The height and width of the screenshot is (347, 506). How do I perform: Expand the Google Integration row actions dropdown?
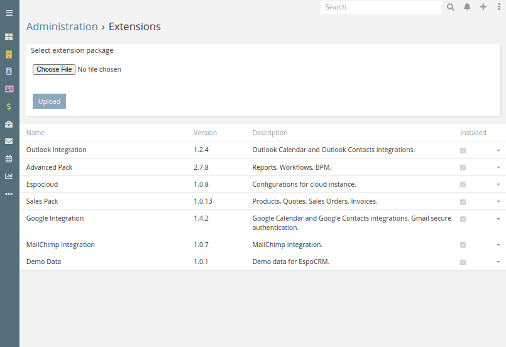pyautogui.click(x=498, y=219)
